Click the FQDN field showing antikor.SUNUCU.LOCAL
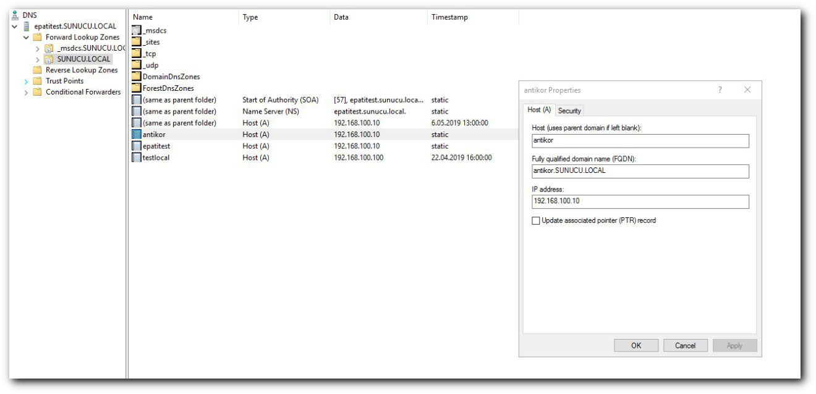The image size is (816, 394). 640,171
